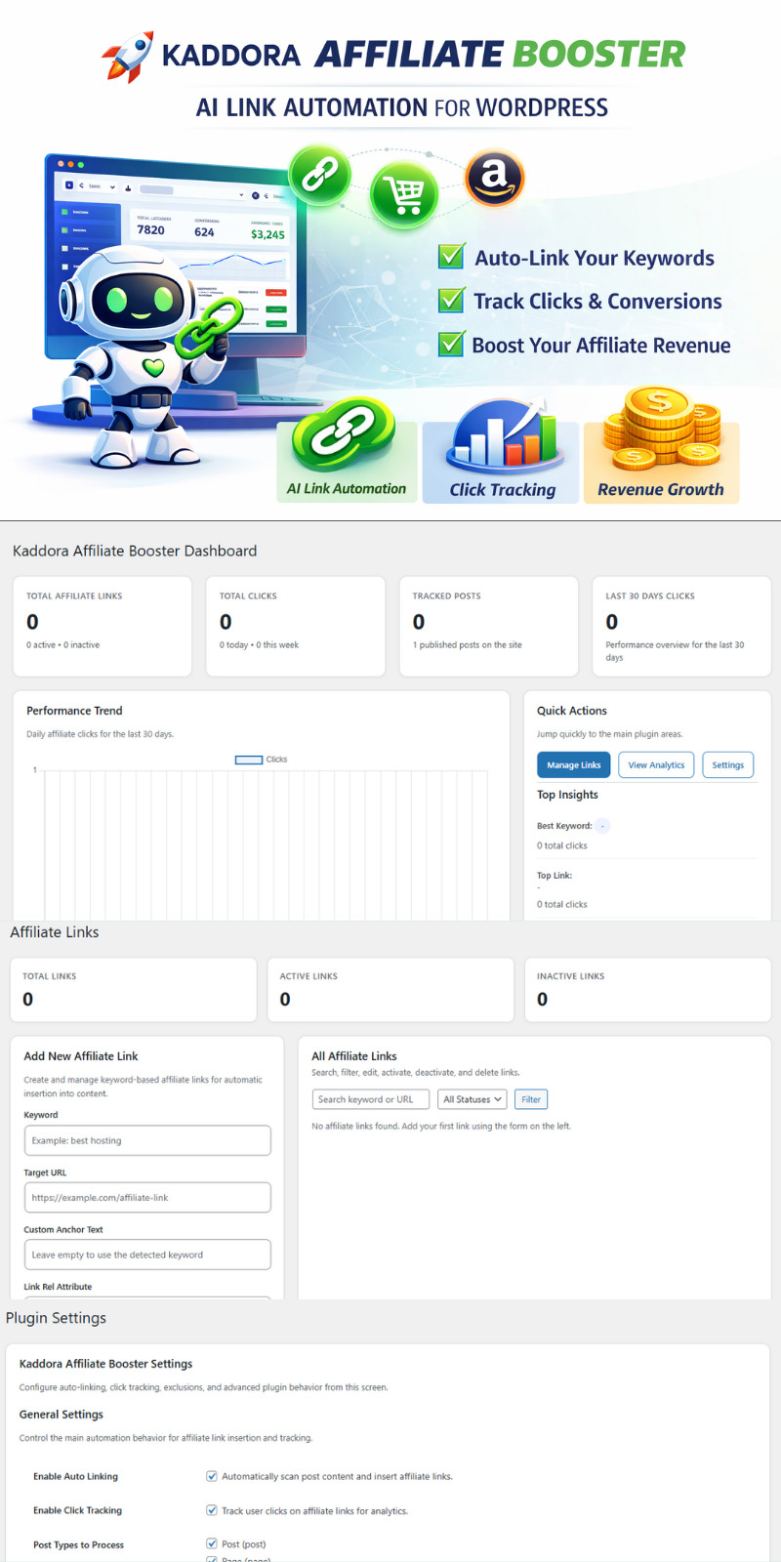Viewport: 781px width, 1562px height.
Task: Click the $3,245 earnings value on monitor
Action: tap(267, 234)
